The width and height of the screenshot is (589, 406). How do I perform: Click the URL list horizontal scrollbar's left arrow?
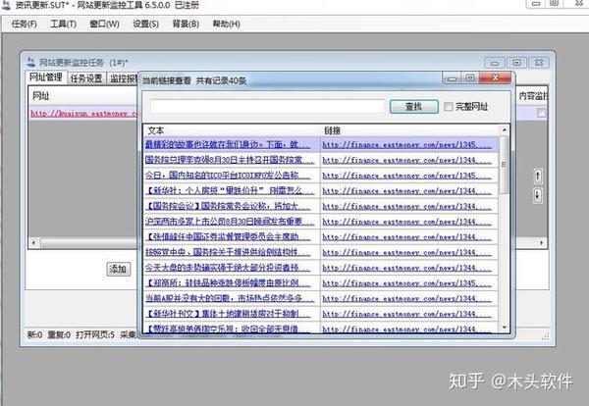(x=33, y=243)
